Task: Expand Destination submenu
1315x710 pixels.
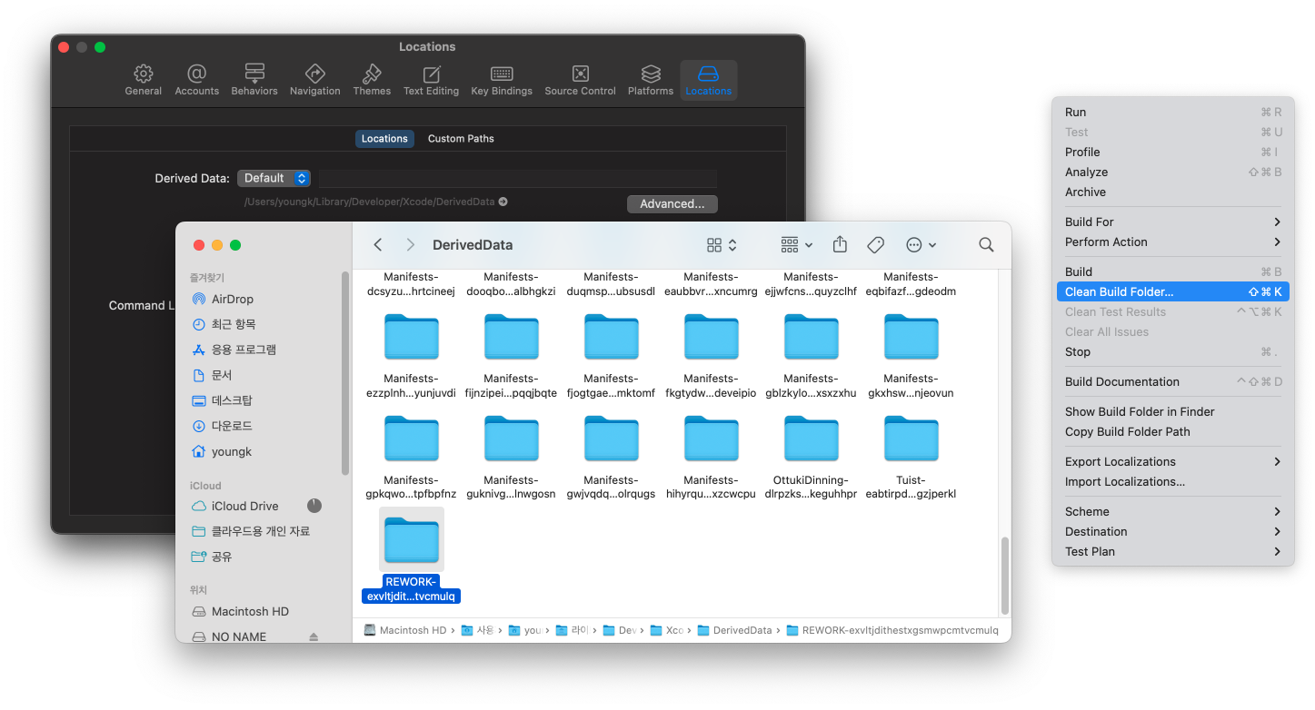Action: point(1173,531)
